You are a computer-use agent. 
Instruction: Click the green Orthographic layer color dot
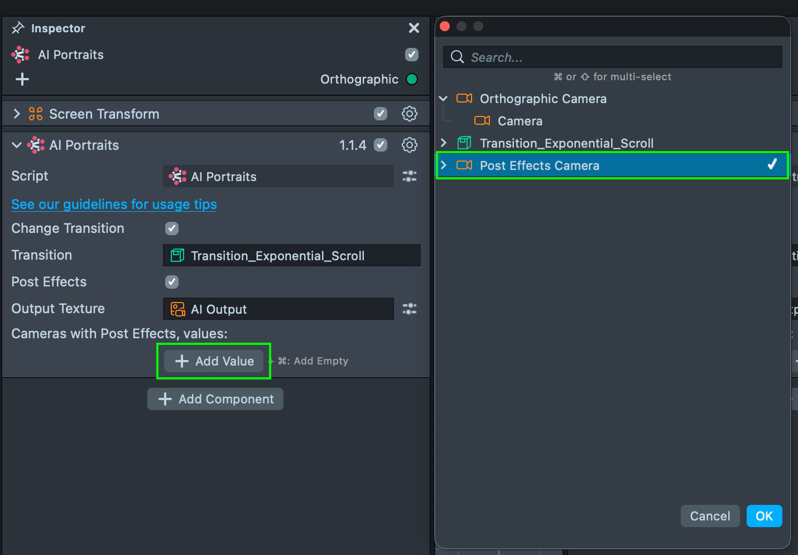coord(412,79)
